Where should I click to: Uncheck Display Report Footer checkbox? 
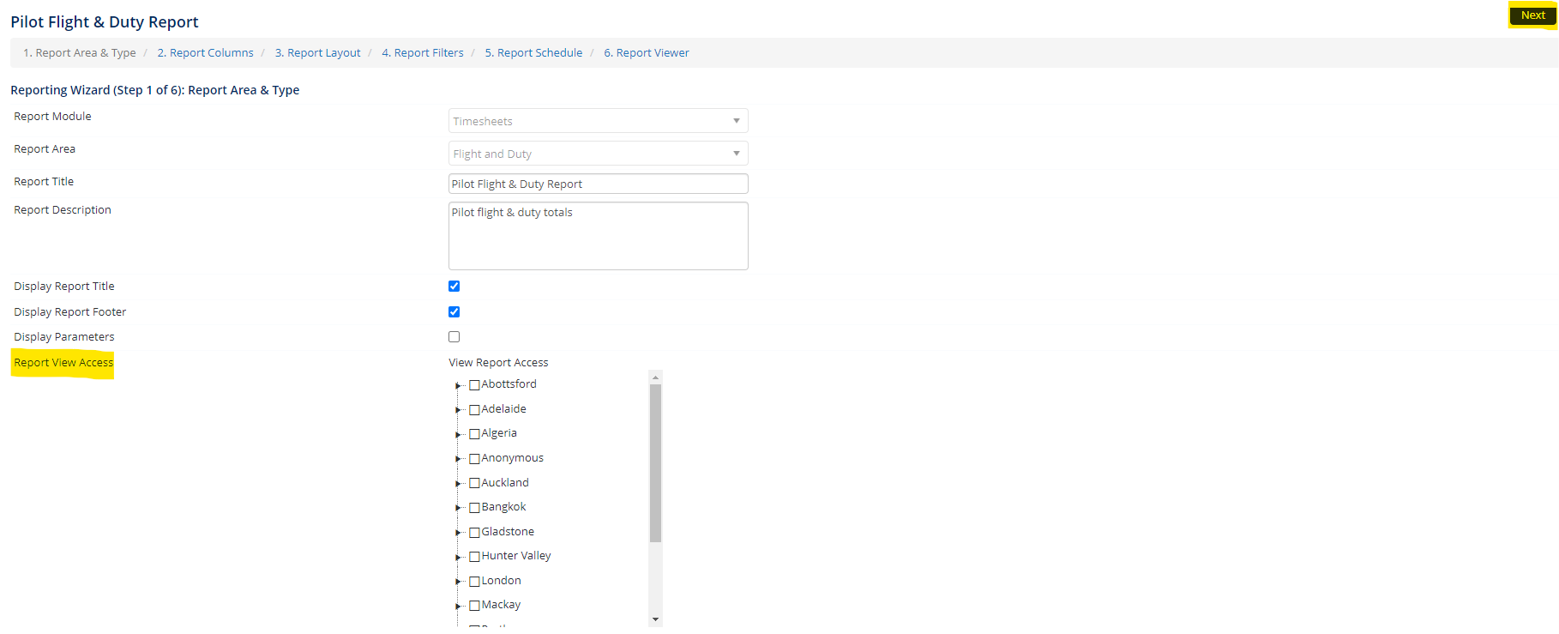point(454,312)
